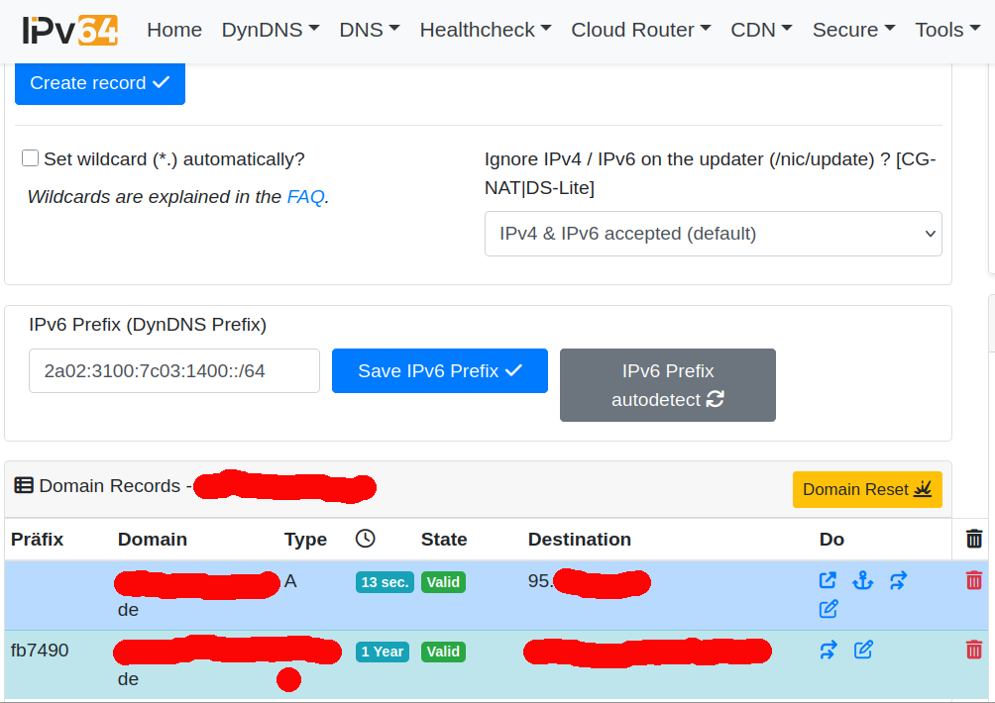Enable the Set wildcard automatically checkbox
The width and height of the screenshot is (995, 703).
pos(31,158)
